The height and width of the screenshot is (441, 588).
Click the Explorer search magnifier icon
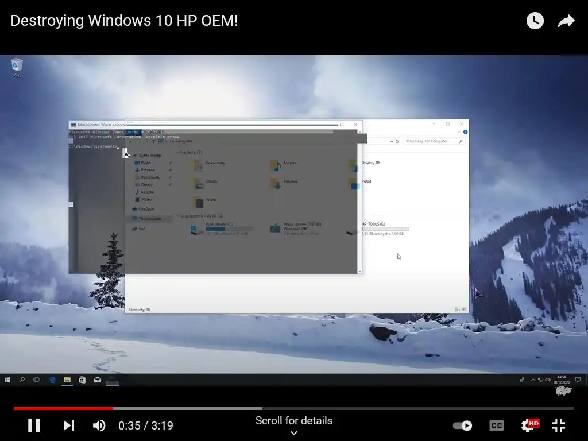[x=461, y=141]
